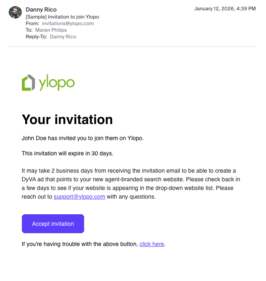266x281 pixels.
Task: Click the Reply-To contact Danny Rico
Action: click(x=63, y=37)
